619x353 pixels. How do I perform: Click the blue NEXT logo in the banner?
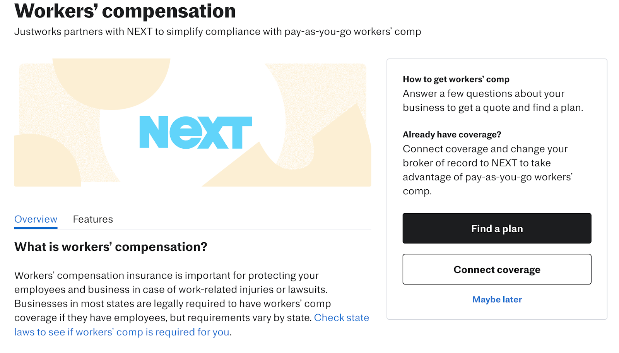point(196,132)
